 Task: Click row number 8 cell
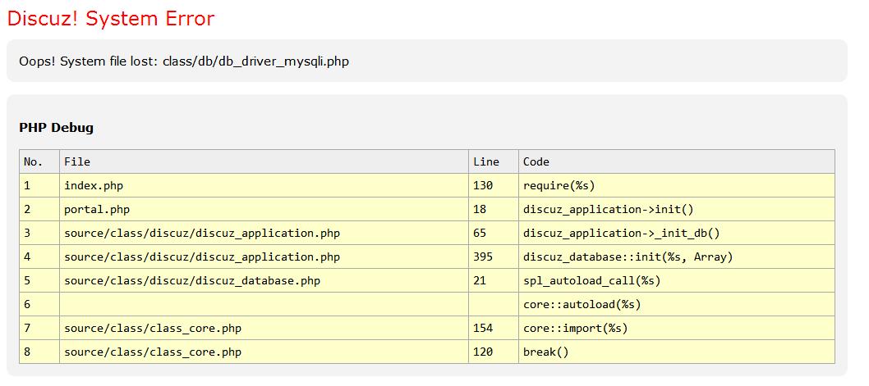pyautogui.click(x=39, y=352)
